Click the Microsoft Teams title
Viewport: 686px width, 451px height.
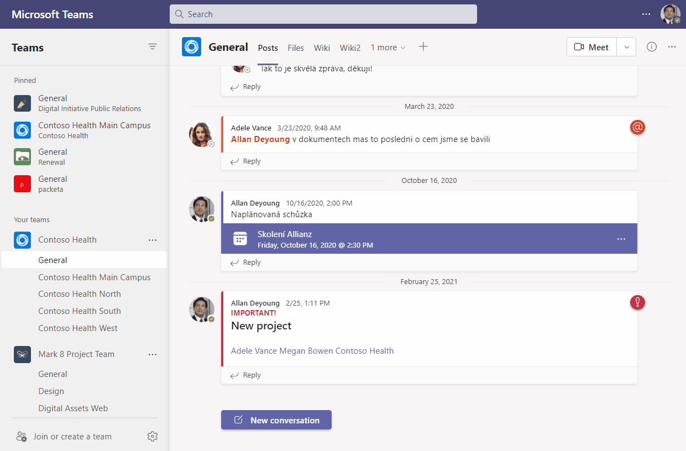(53, 14)
